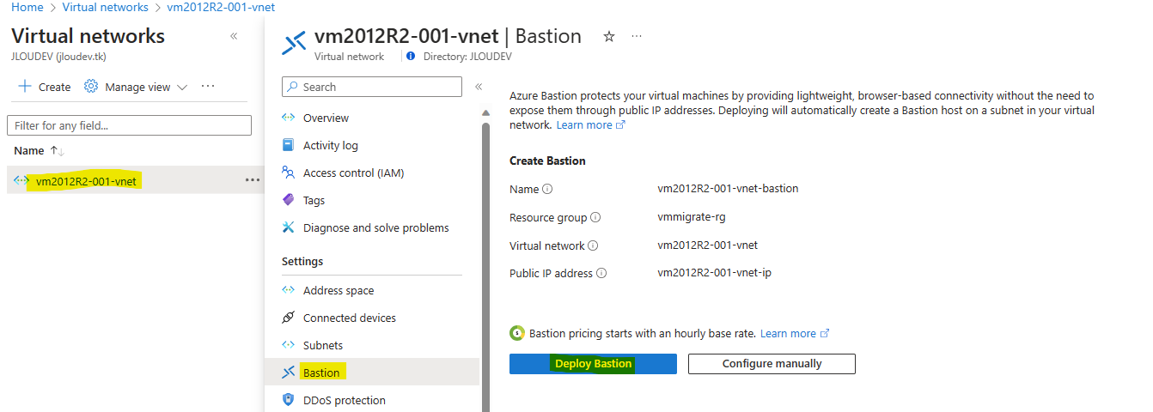This screenshot has height=412, width=1153.
Task: Click the Bastion menu icon
Action: click(x=289, y=373)
